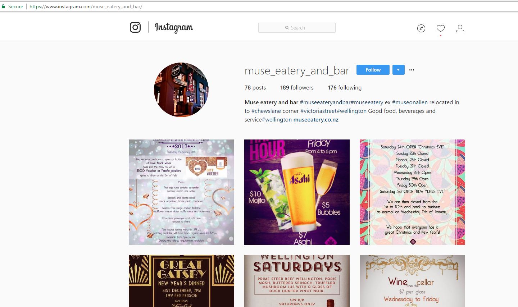The height and width of the screenshot is (307, 518).
Task: Open the museeatery.co.nz website link
Action: point(316,119)
